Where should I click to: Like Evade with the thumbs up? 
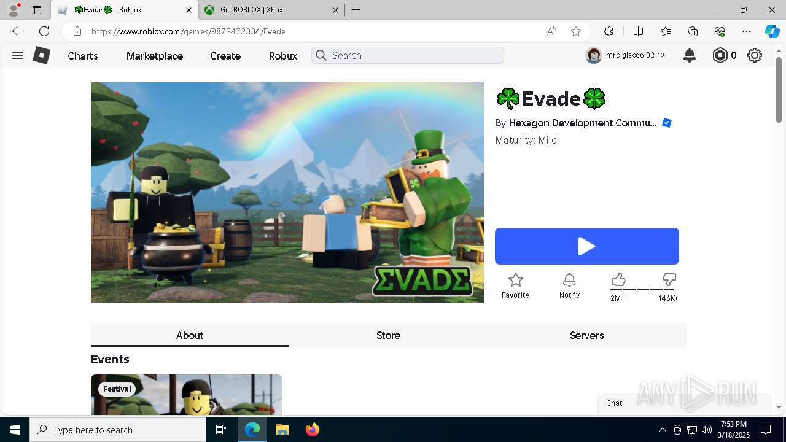tap(618, 280)
